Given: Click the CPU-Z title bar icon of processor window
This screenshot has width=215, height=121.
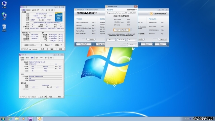Looking at the screenshot, I should click(21, 7).
